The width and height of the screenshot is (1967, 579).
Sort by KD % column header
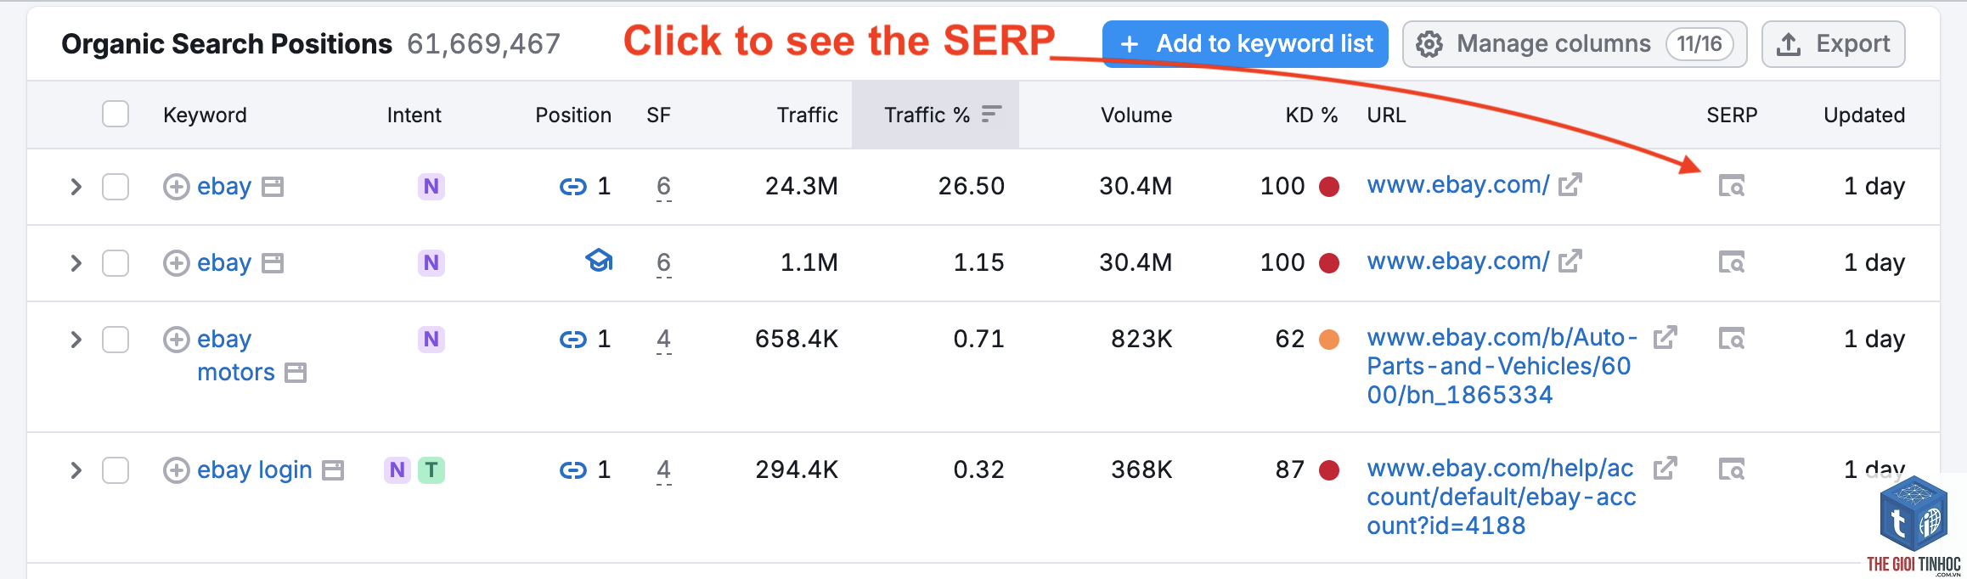click(x=1311, y=115)
